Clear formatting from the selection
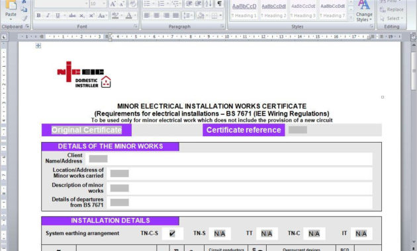417x251 pixels. [132, 4]
